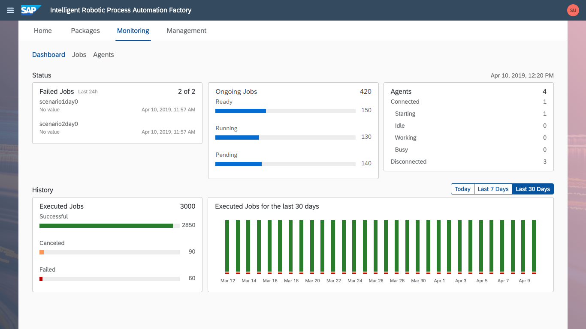The width and height of the screenshot is (586, 329).
Task: Click the Executed Jobs card title
Action: point(61,206)
